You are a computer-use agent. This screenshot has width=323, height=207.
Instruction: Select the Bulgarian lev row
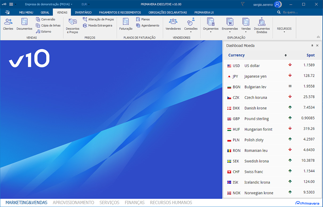pos(272,87)
